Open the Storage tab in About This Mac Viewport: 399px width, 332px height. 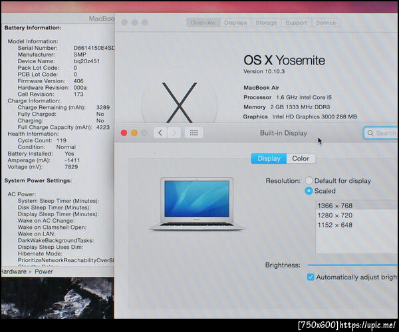pos(266,23)
